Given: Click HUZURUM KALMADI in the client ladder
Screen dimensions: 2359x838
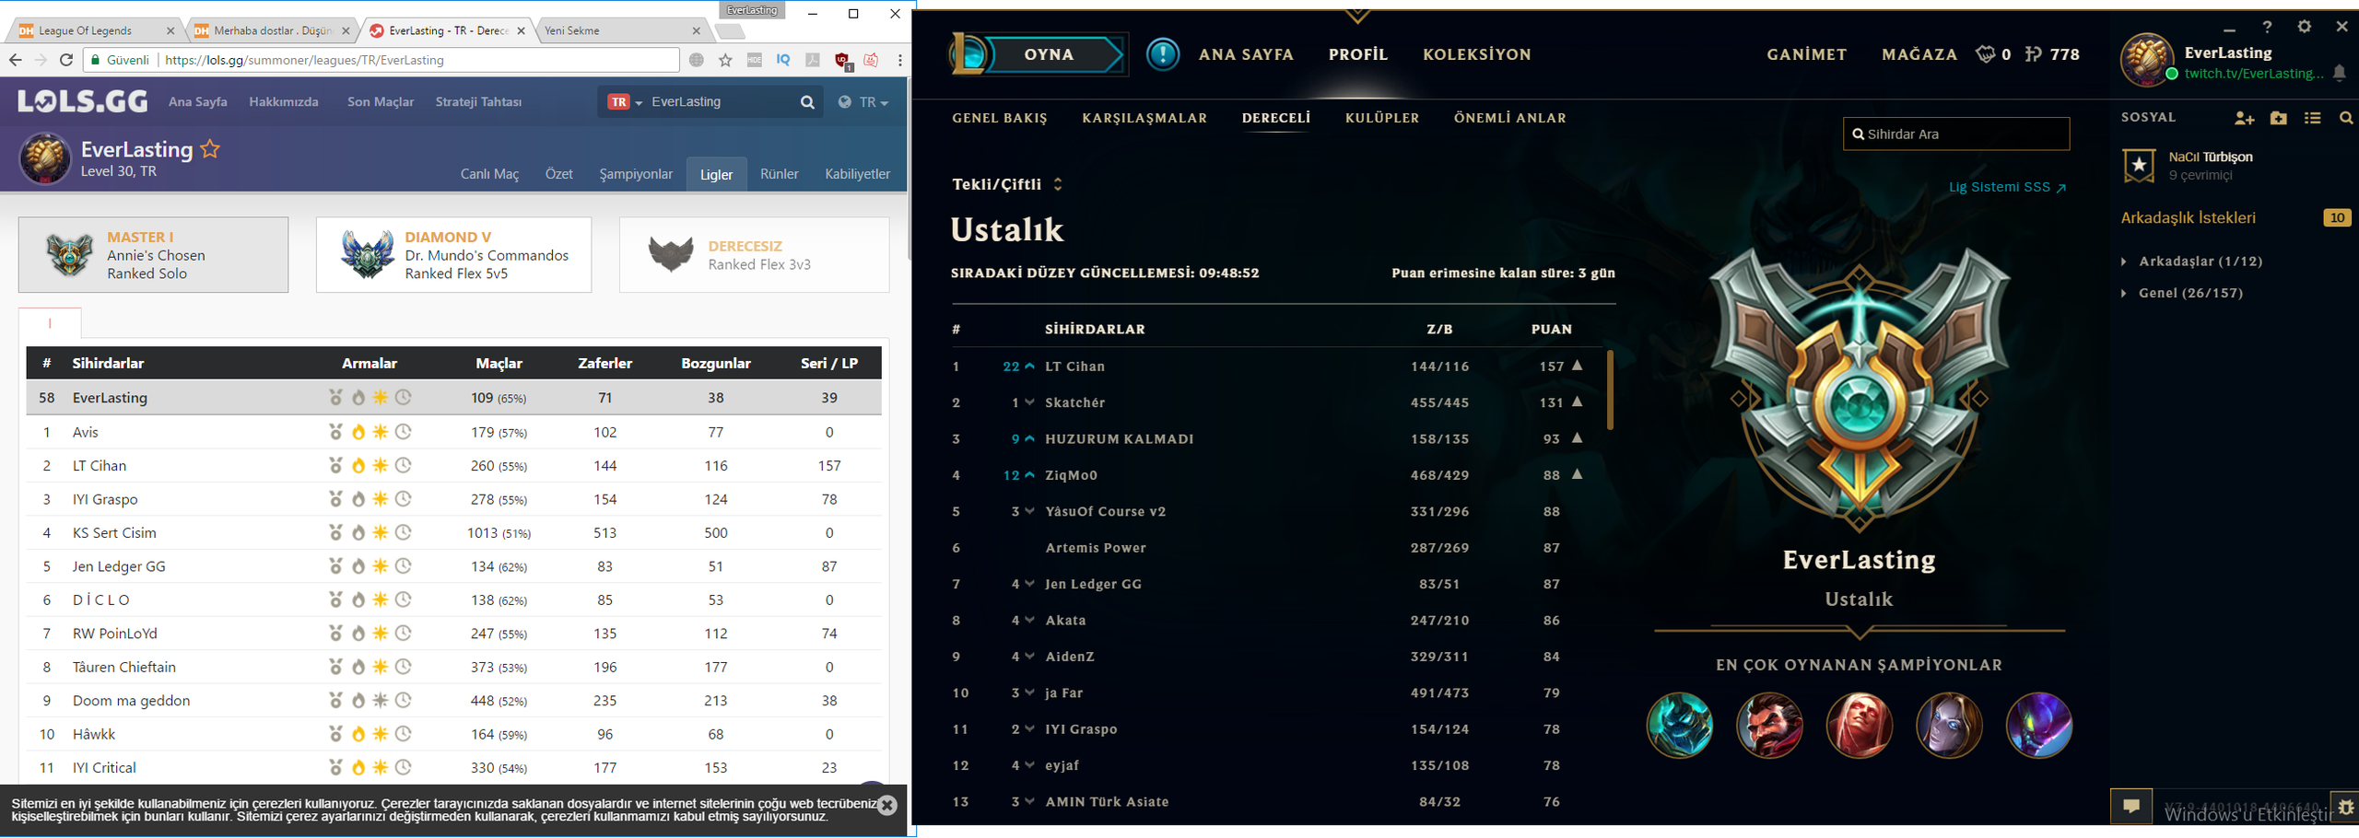Looking at the screenshot, I should [x=1119, y=439].
